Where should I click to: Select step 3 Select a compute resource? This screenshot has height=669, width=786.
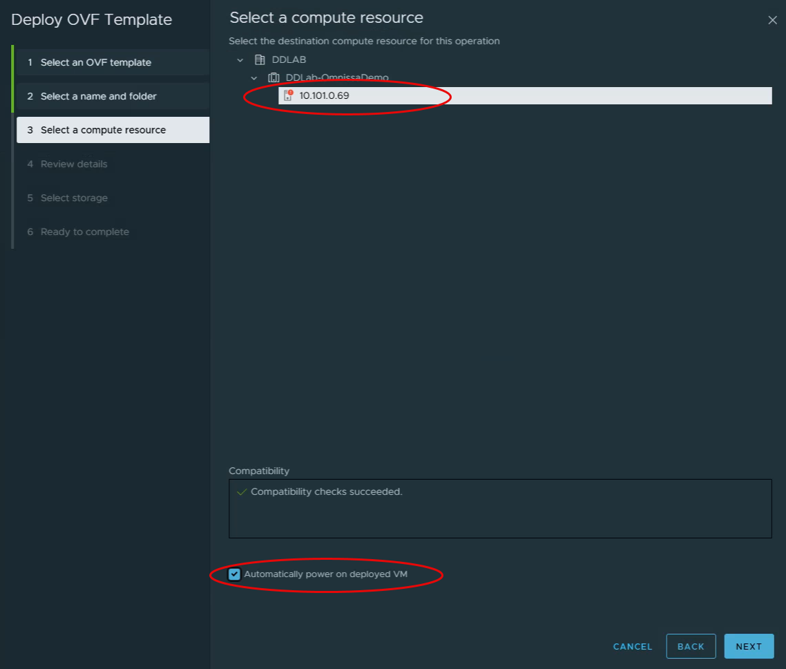103,130
